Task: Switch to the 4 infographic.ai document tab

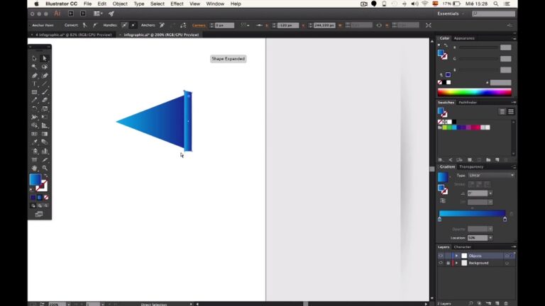Action: click(x=72, y=35)
